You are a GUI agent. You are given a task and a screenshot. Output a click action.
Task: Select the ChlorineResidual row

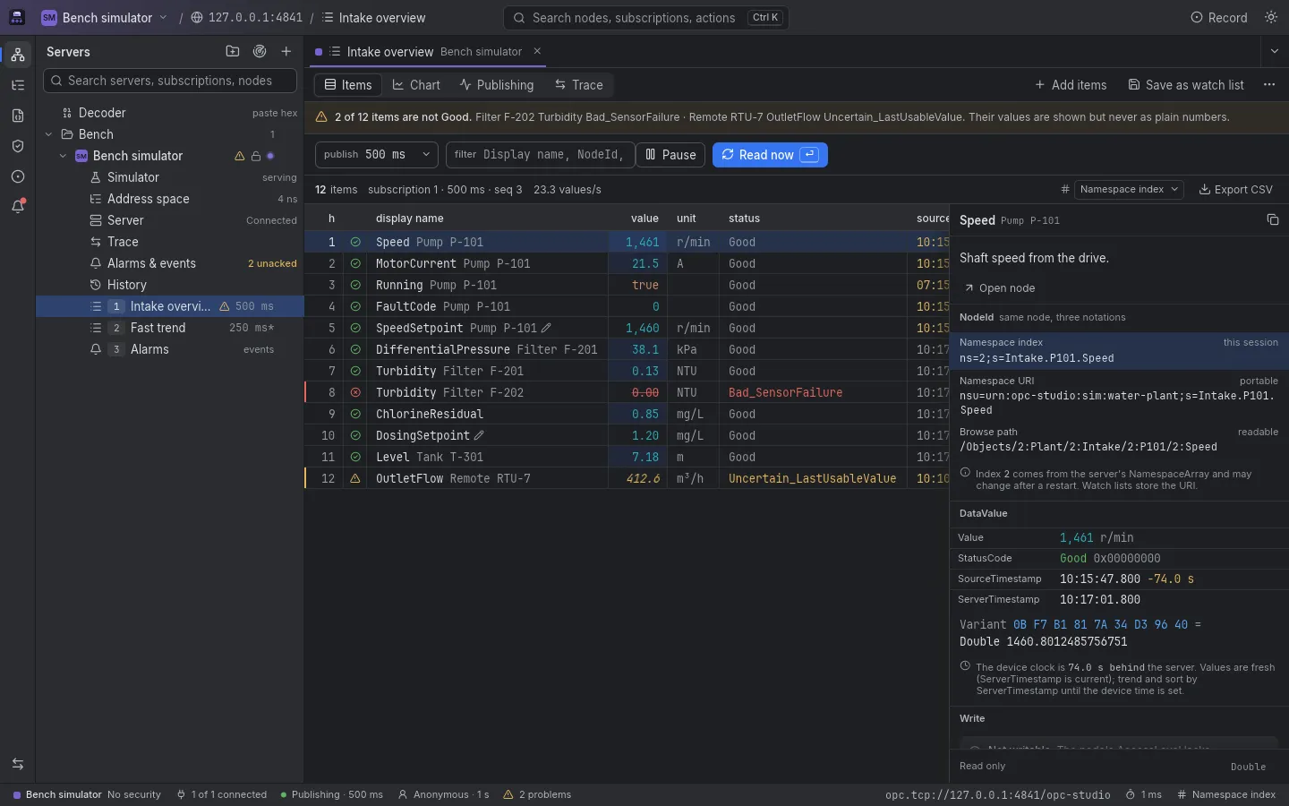point(627,414)
